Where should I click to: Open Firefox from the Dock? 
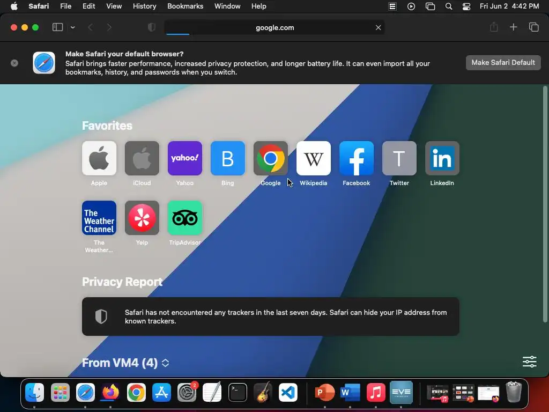[x=110, y=392]
